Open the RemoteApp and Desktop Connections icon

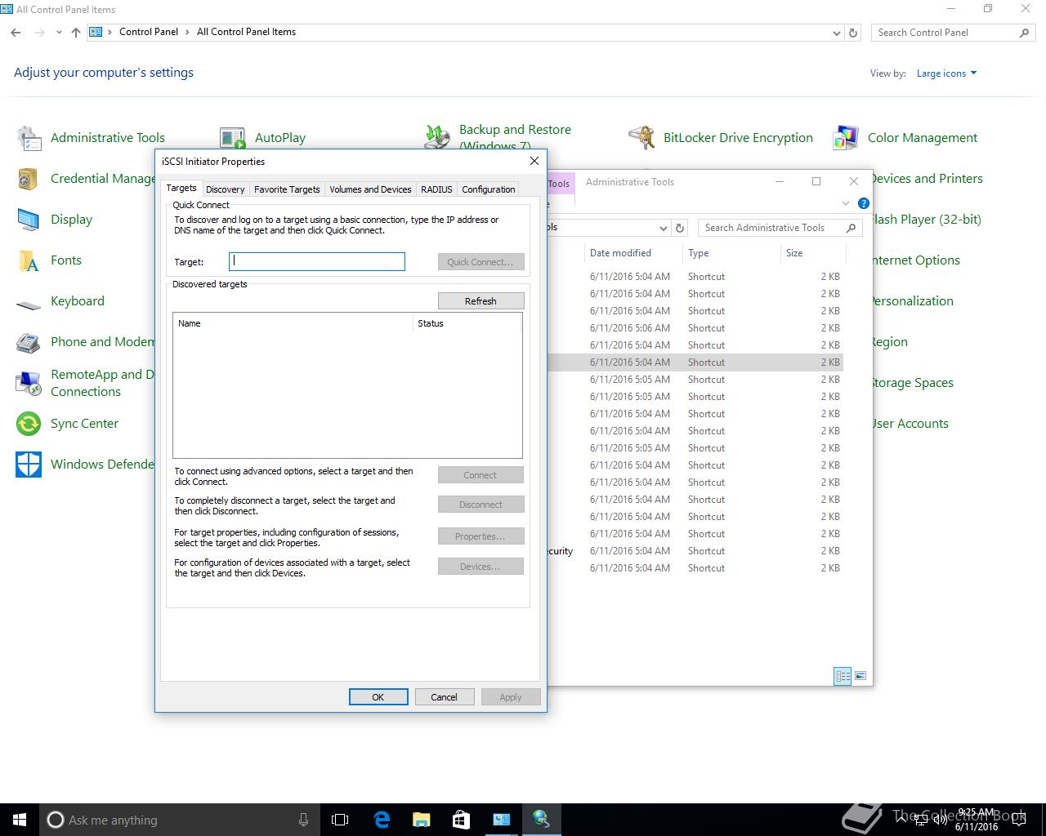coord(29,383)
